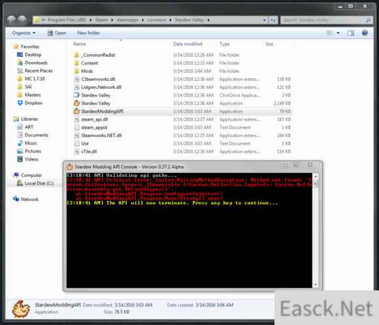Click the Search Stardew Valley input field
The height and width of the screenshot is (325, 379).
(x=323, y=20)
